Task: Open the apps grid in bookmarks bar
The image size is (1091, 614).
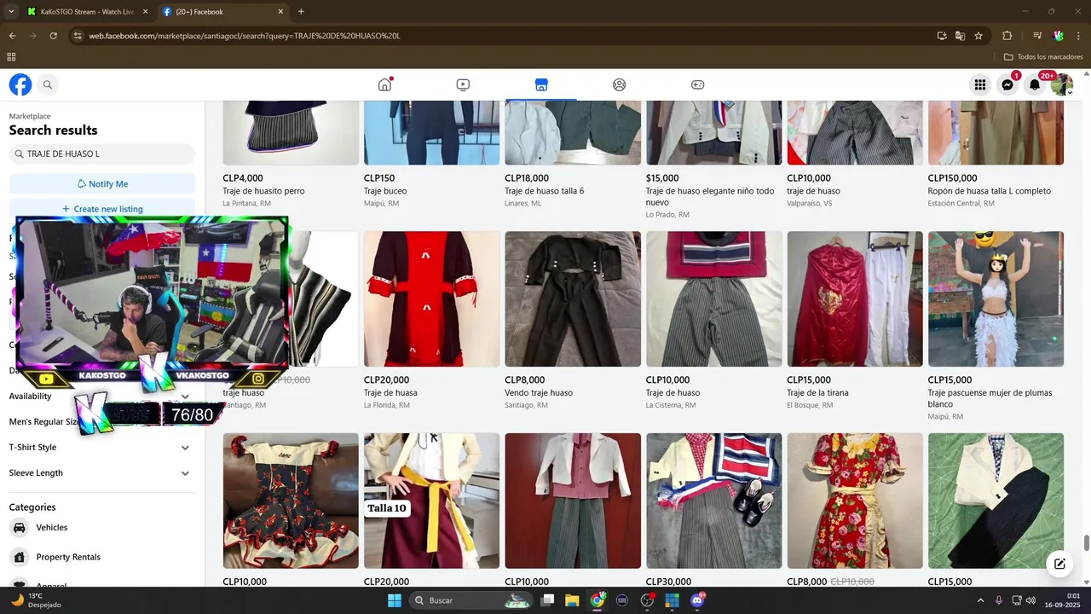Action: pyautogui.click(x=11, y=57)
